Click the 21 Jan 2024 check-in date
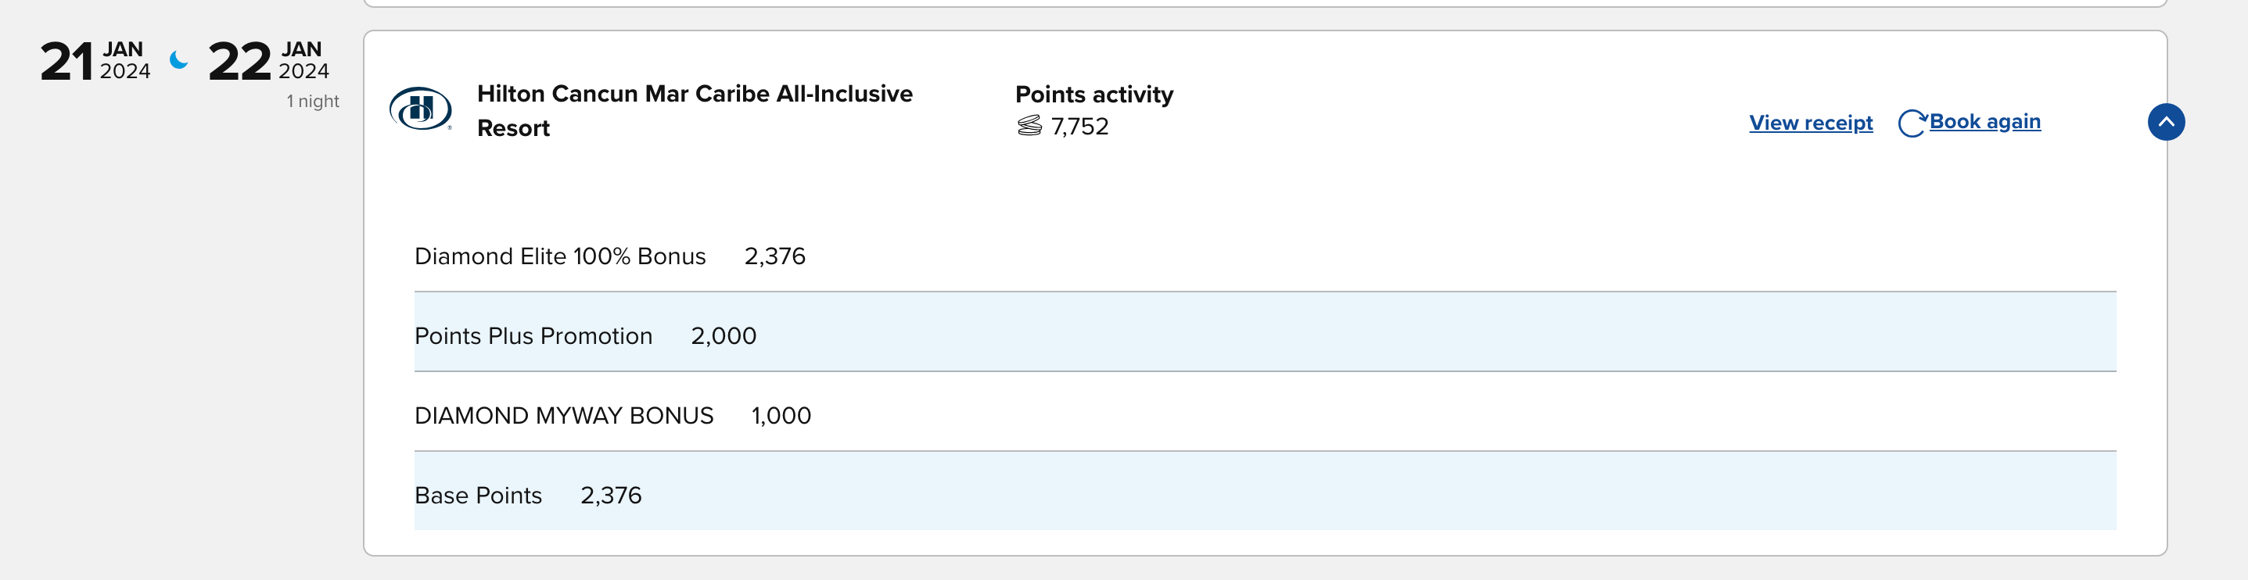 pos(95,61)
